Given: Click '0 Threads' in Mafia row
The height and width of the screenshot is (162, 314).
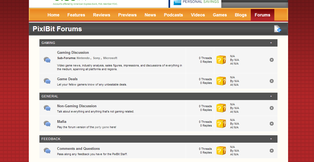Looking at the screenshot, I should coord(205,122).
